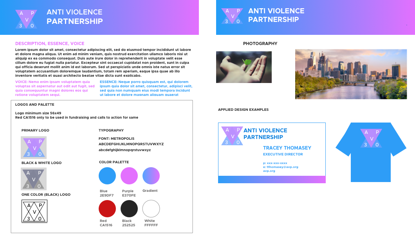The height and width of the screenshot is (249, 415).
Task: Click the avp.org website text
Action: click(269, 171)
